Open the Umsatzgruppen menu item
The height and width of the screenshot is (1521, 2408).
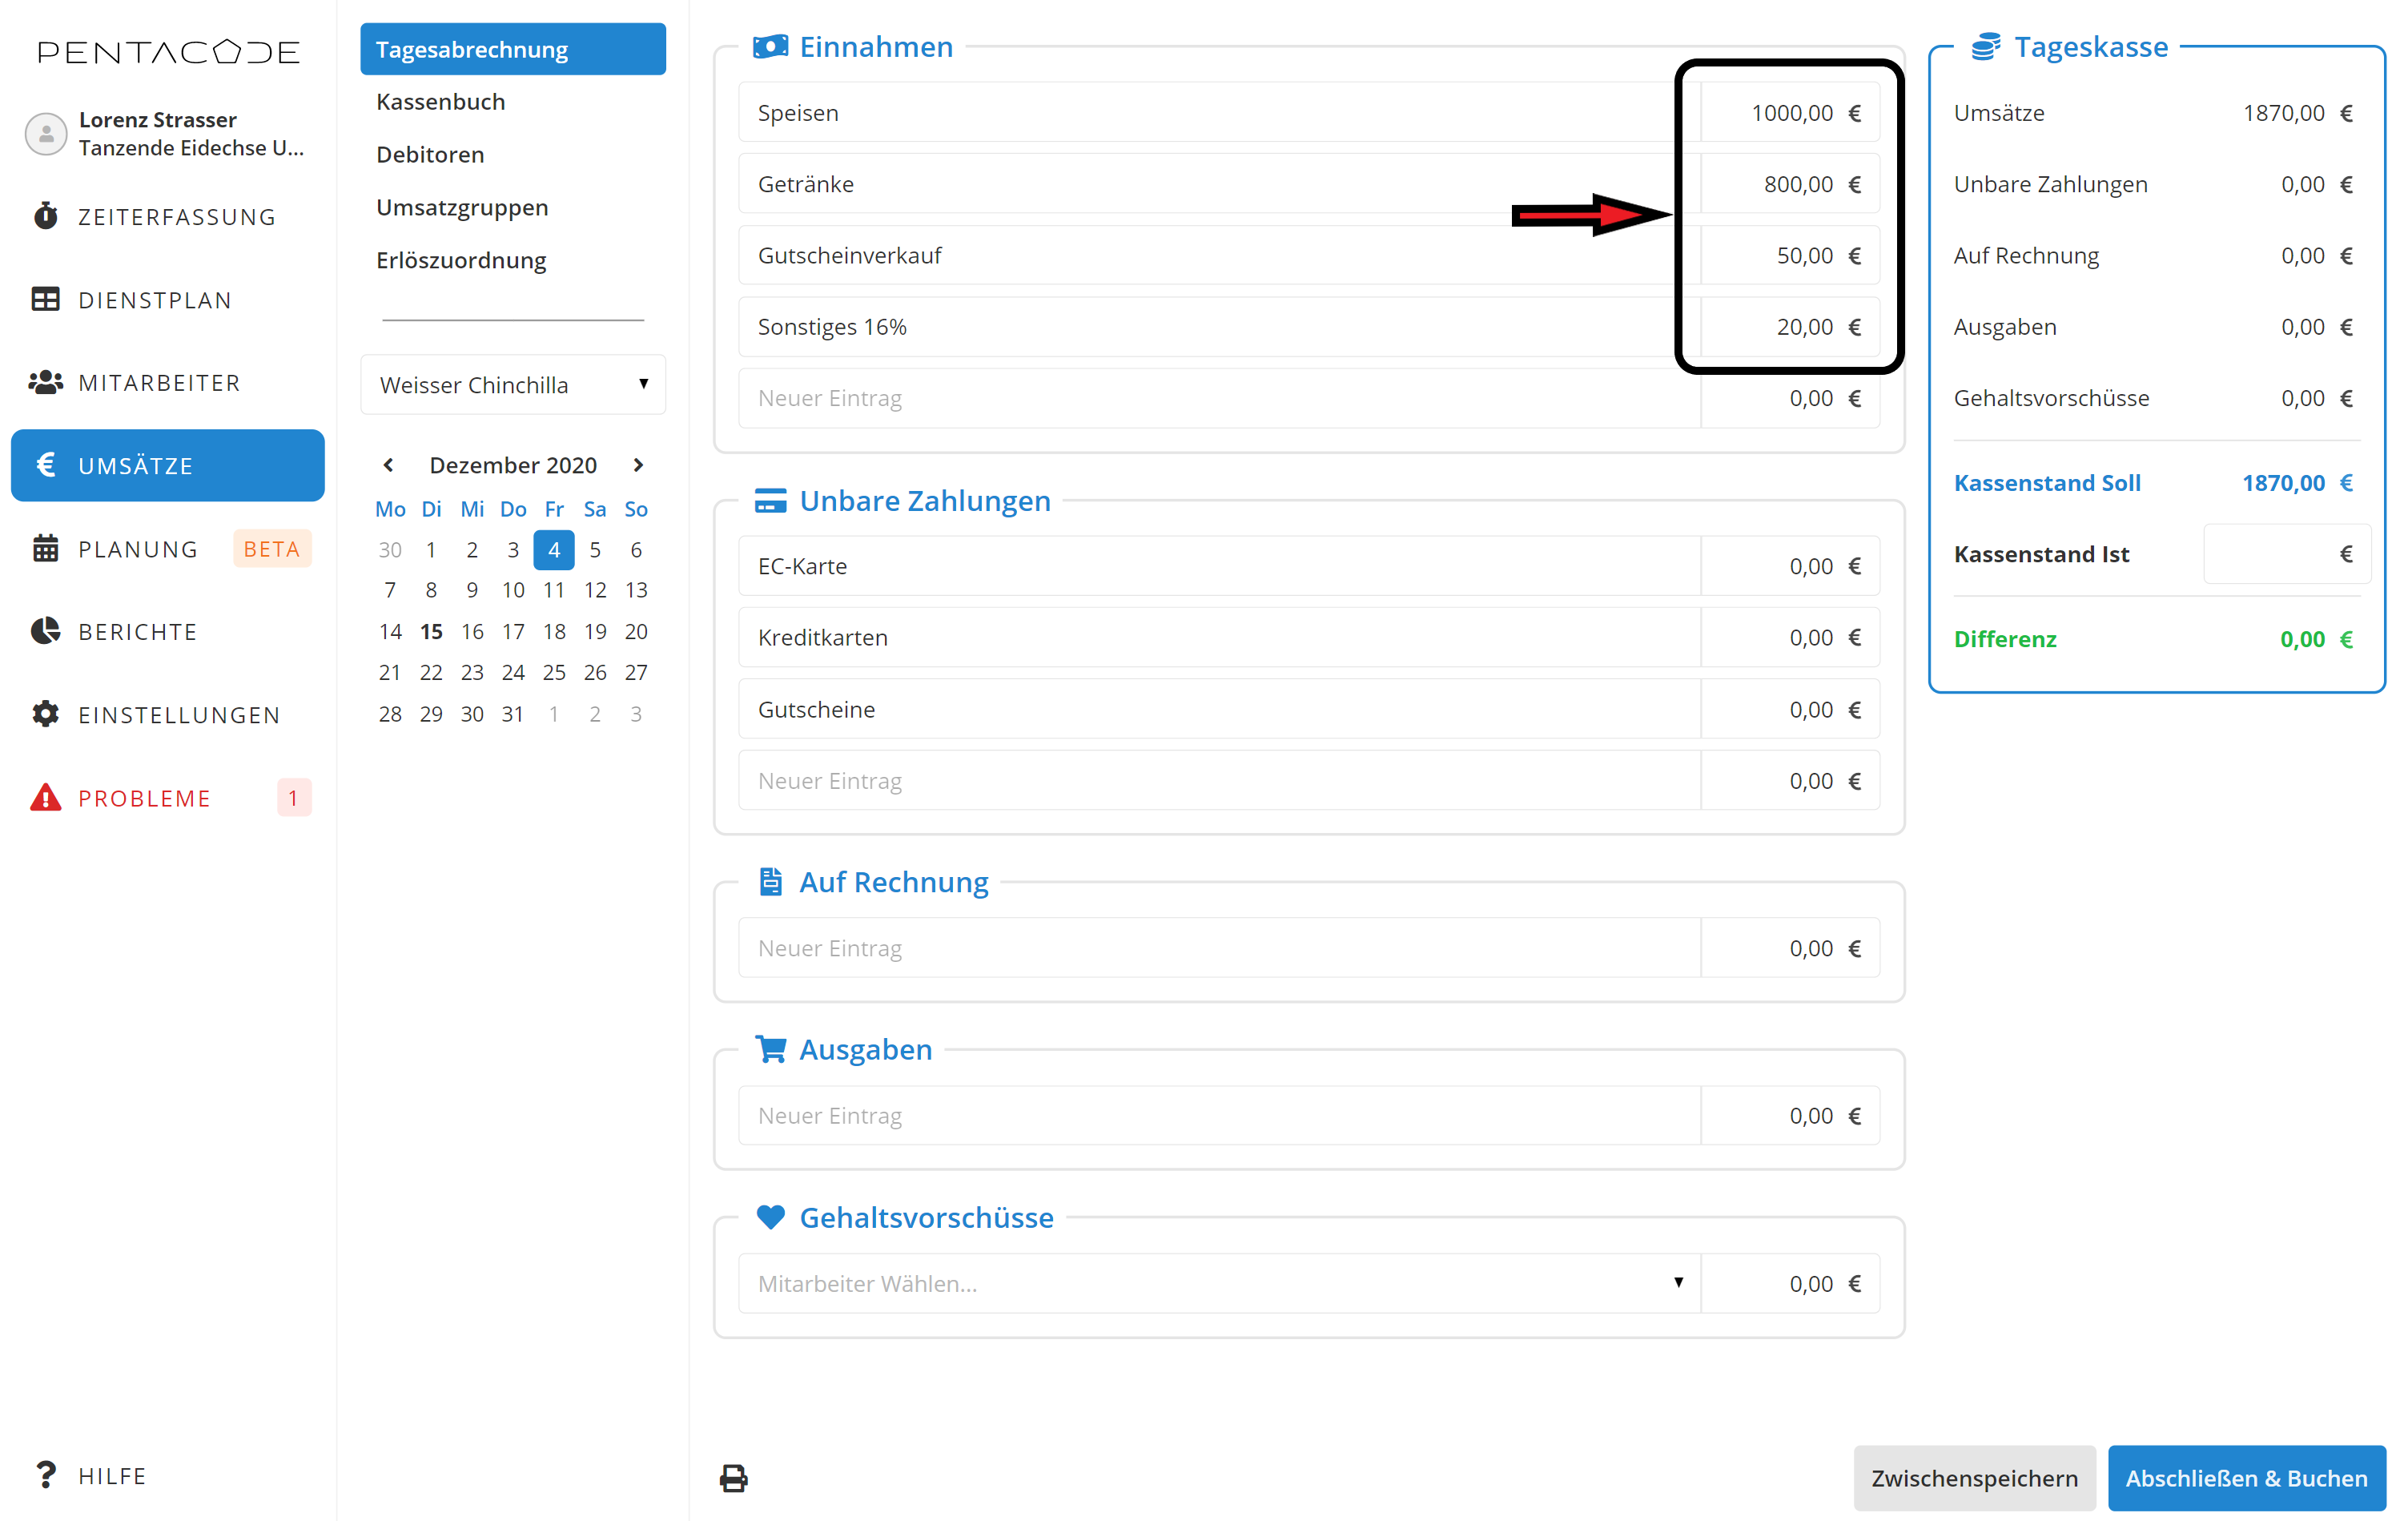click(462, 207)
